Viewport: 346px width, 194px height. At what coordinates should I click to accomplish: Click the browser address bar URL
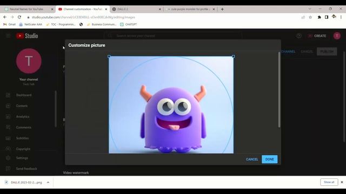click(83, 17)
